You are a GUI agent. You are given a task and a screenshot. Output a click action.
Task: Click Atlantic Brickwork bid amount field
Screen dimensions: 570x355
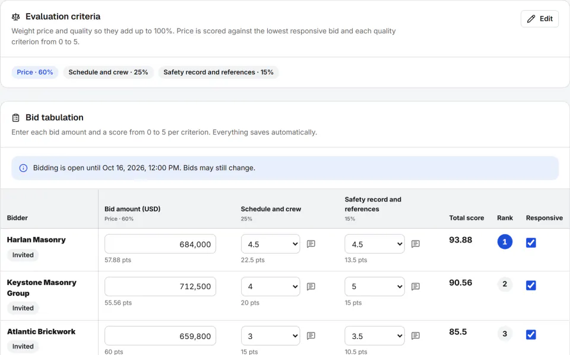click(x=160, y=336)
